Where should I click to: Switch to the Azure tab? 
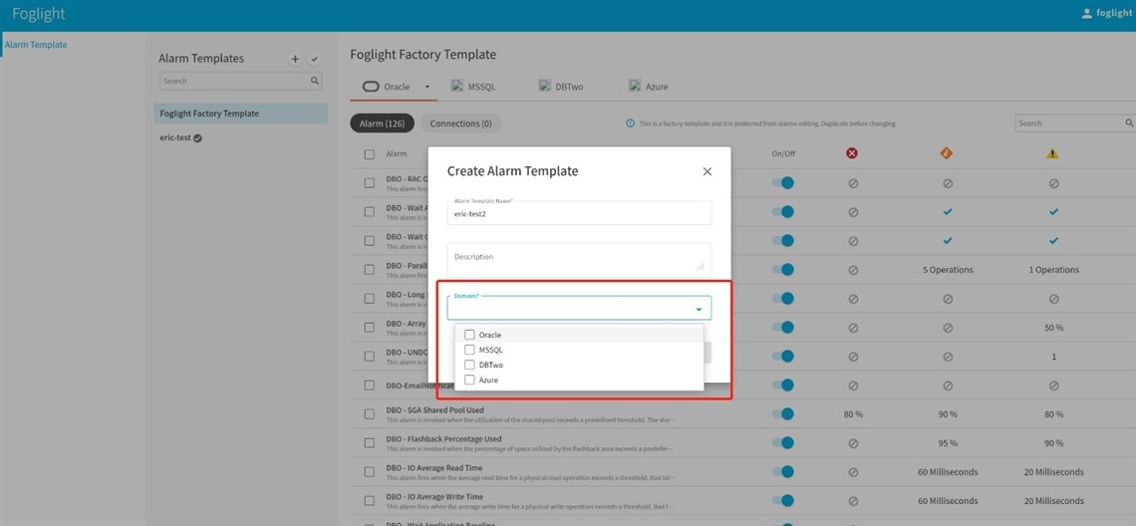pos(649,87)
